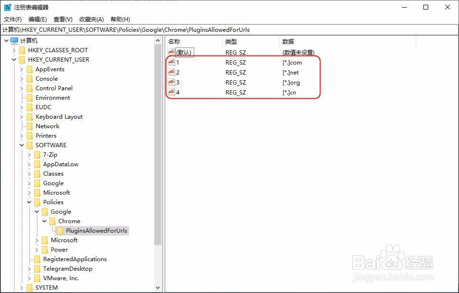The height and width of the screenshot is (293, 459).
Task: Click the Environment folder icon
Action: coord(29,97)
